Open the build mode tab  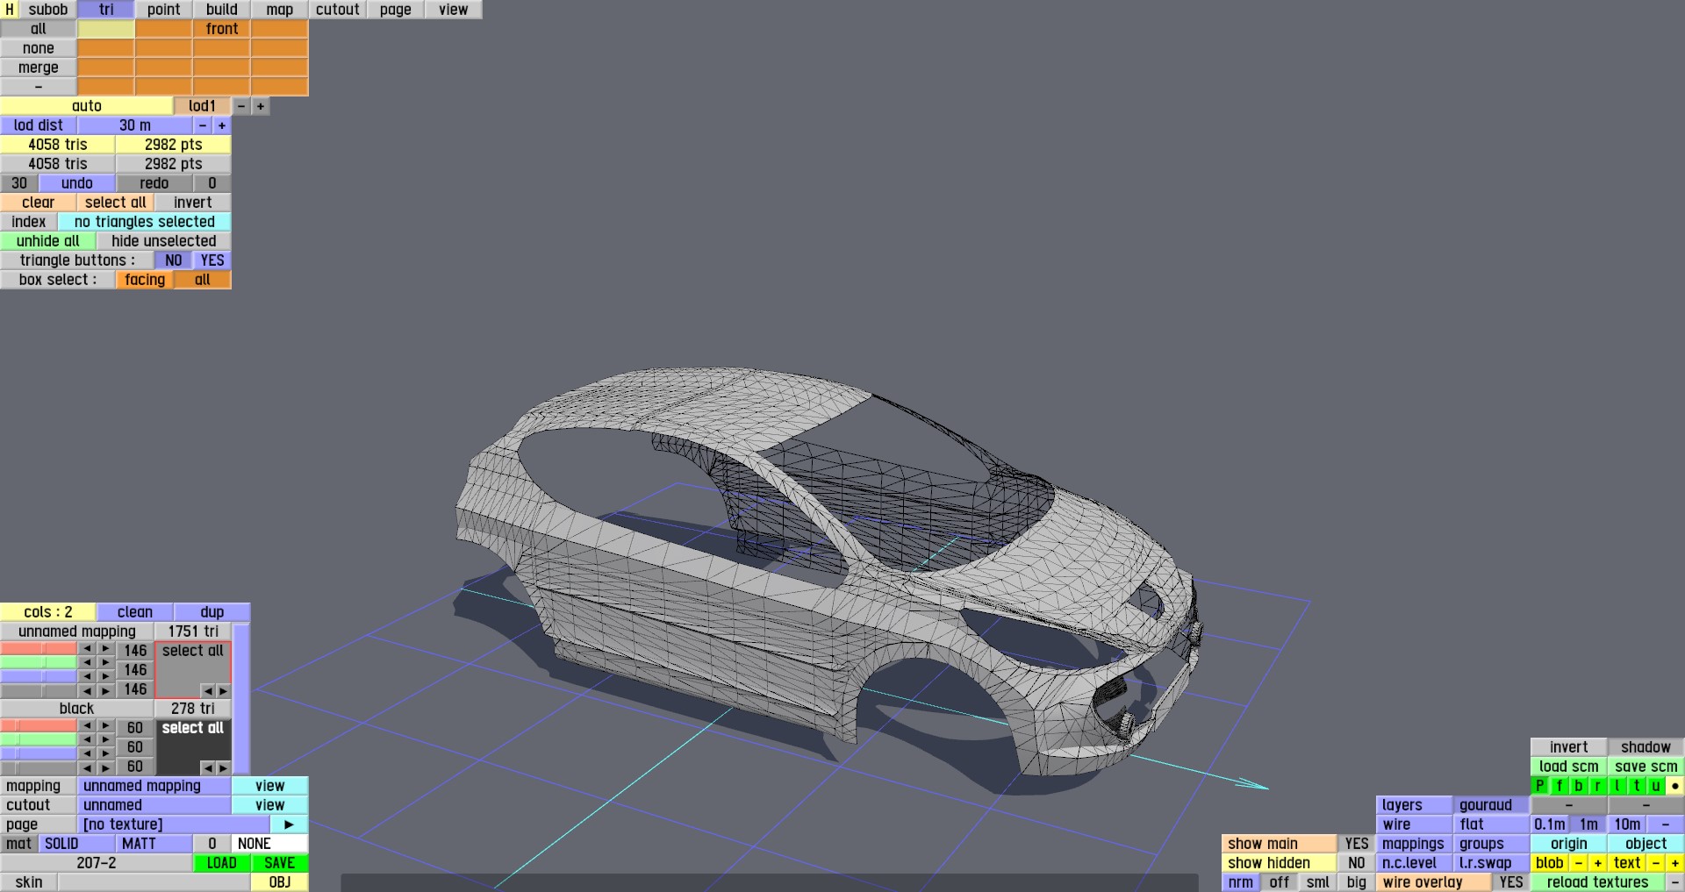[221, 10]
